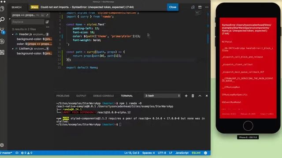Click the '3 results in 2 files' summary text
This screenshot has height=158, width=282.
(24, 29)
